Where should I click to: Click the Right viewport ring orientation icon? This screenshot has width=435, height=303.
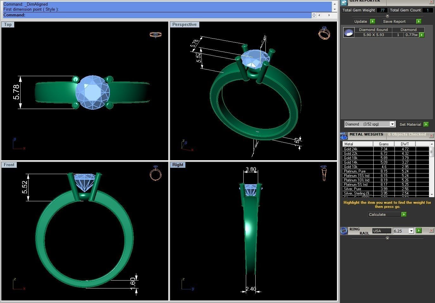tap(324, 173)
